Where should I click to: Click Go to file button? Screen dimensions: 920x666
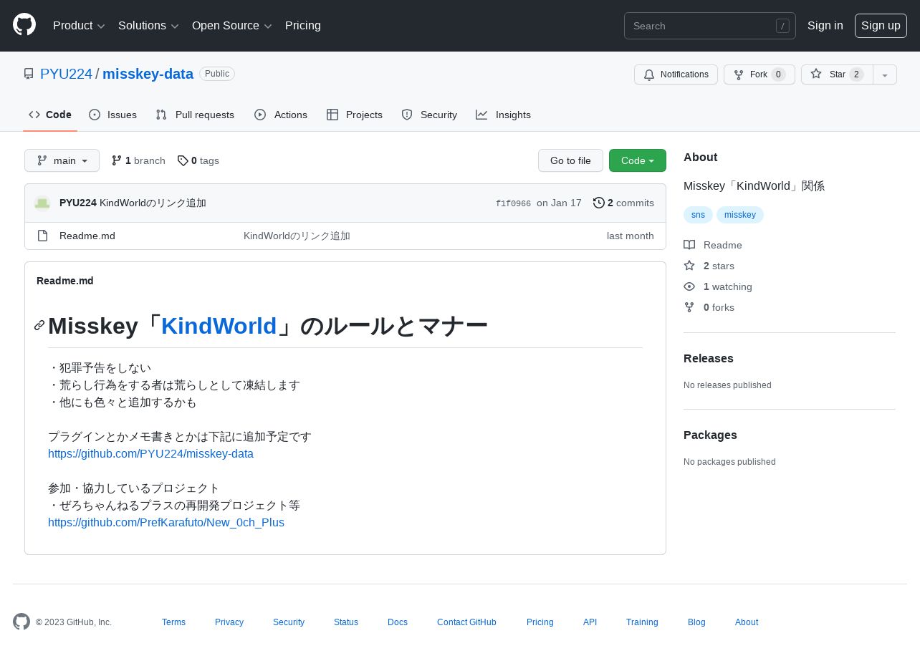coord(570,160)
